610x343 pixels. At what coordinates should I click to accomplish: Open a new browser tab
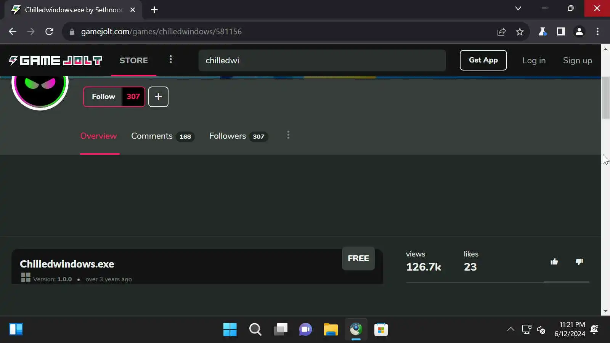pos(154,10)
